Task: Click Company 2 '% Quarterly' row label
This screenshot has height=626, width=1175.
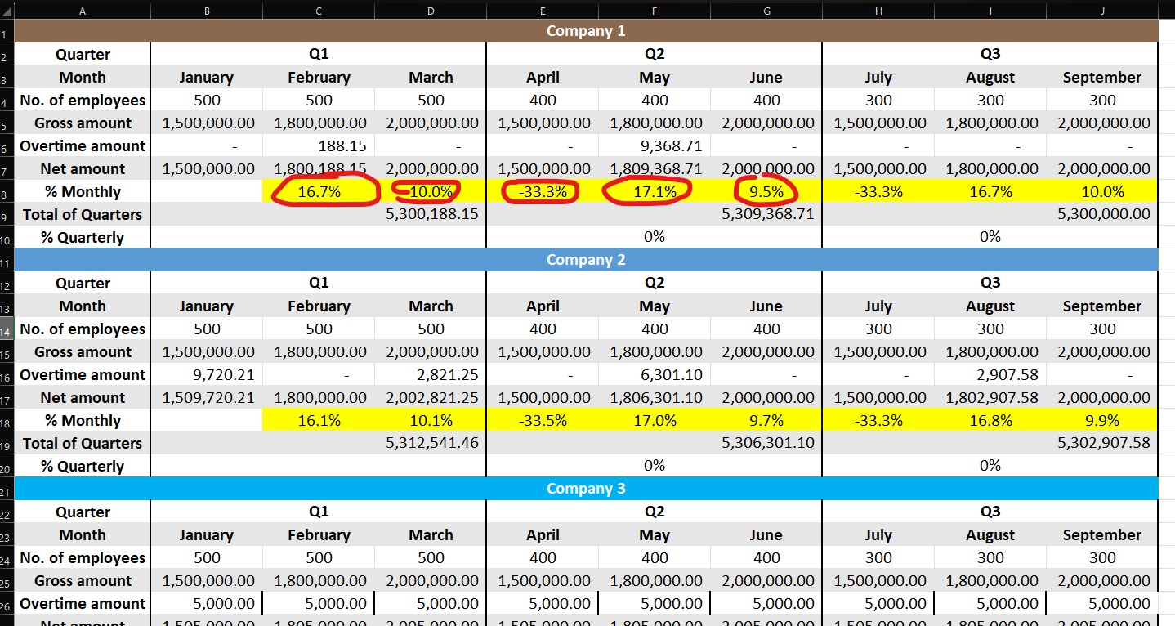Action: click(x=83, y=467)
